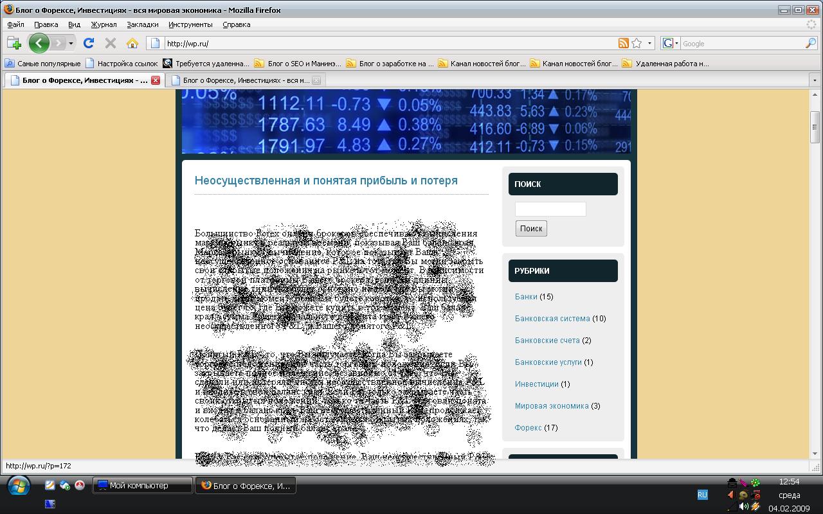Open the Закладки menu
The width and height of the screenshot is (823, 514).
142,24
